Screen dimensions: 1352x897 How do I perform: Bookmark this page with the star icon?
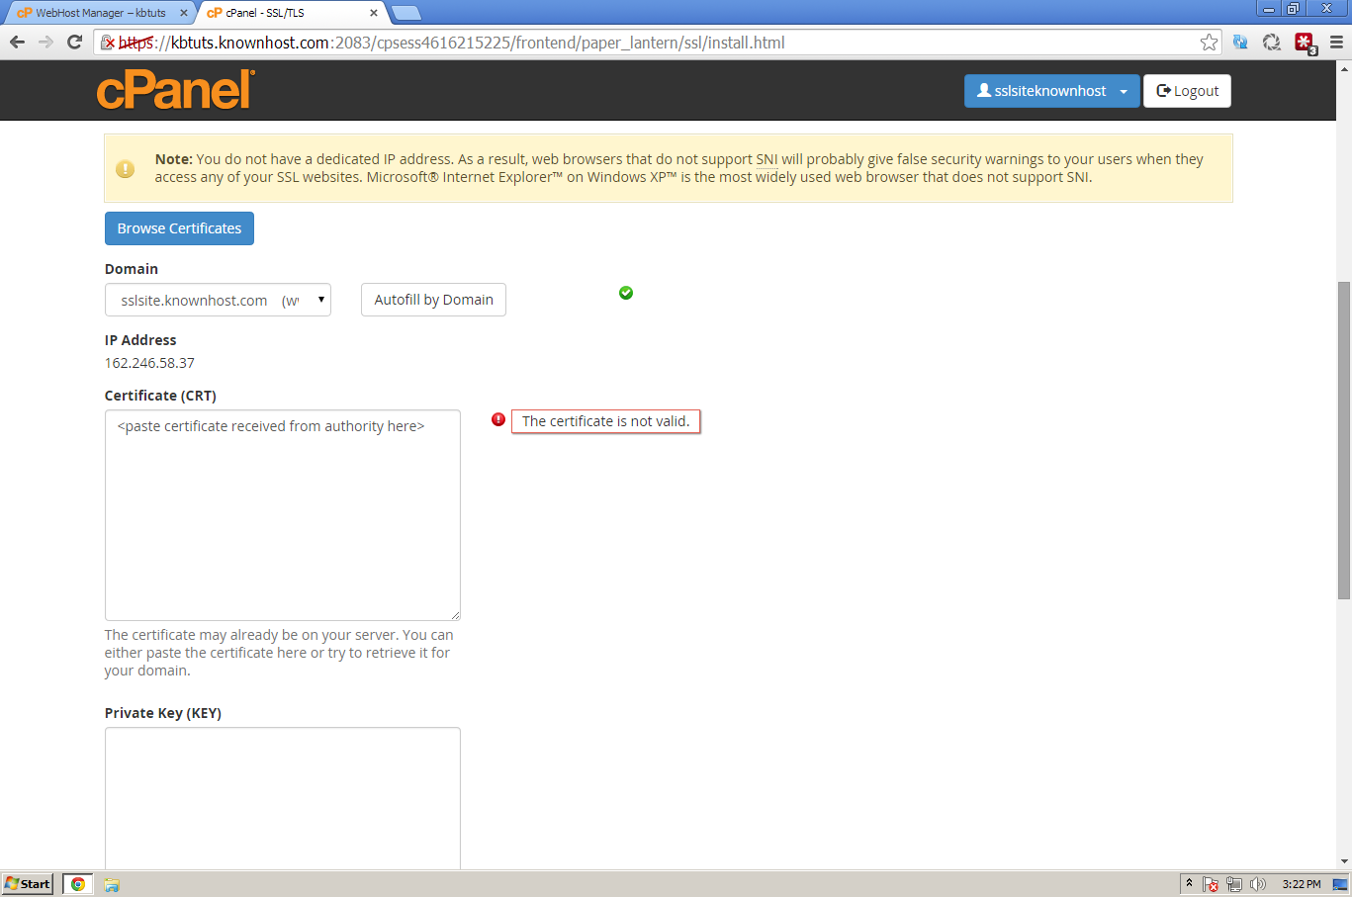click(x=1209, y=42)
